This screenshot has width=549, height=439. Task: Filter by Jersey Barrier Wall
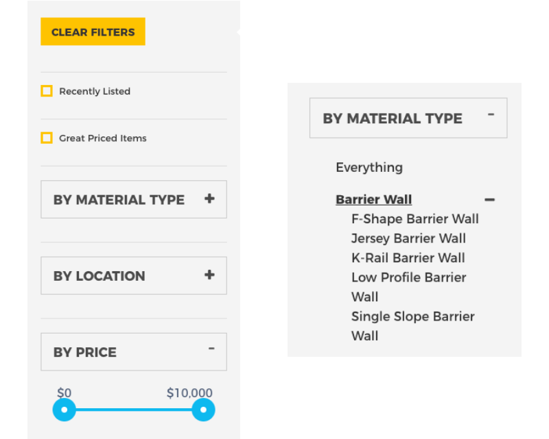(x=408, y=238)
